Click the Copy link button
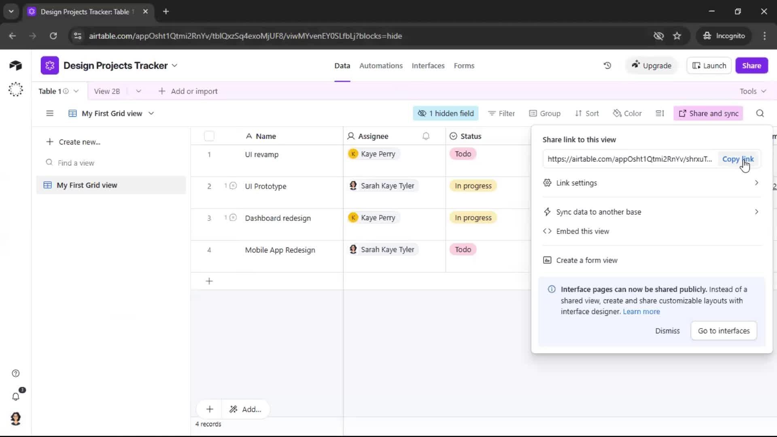The height and width of the screenshot is (437, 777). click(x=738, y=159)
